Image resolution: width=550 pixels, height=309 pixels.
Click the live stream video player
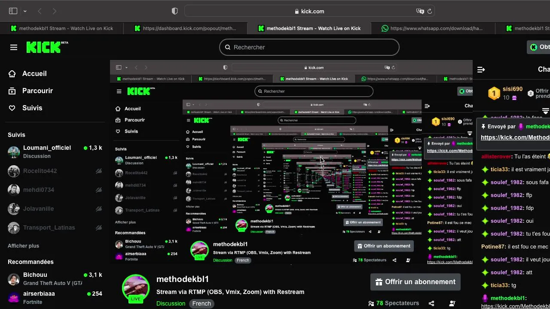tap(291, 162)
